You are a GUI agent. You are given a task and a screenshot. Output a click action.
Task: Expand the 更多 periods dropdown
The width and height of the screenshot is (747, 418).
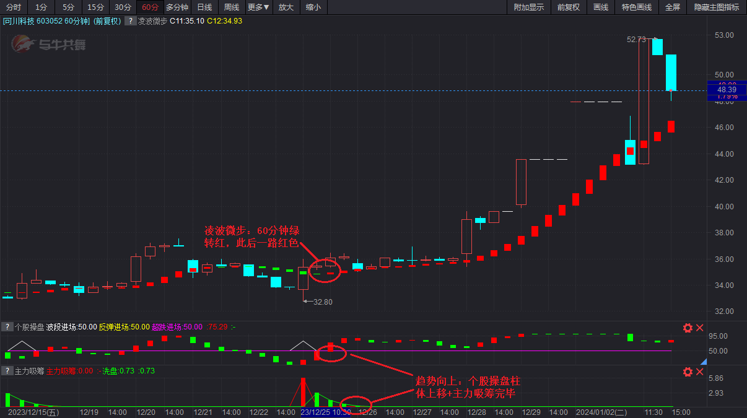pyautogui.click(x=259, y=7)
